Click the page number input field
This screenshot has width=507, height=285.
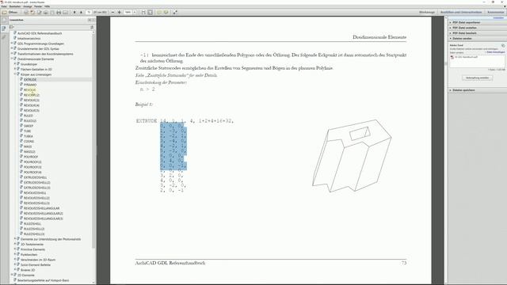(89, 13)
